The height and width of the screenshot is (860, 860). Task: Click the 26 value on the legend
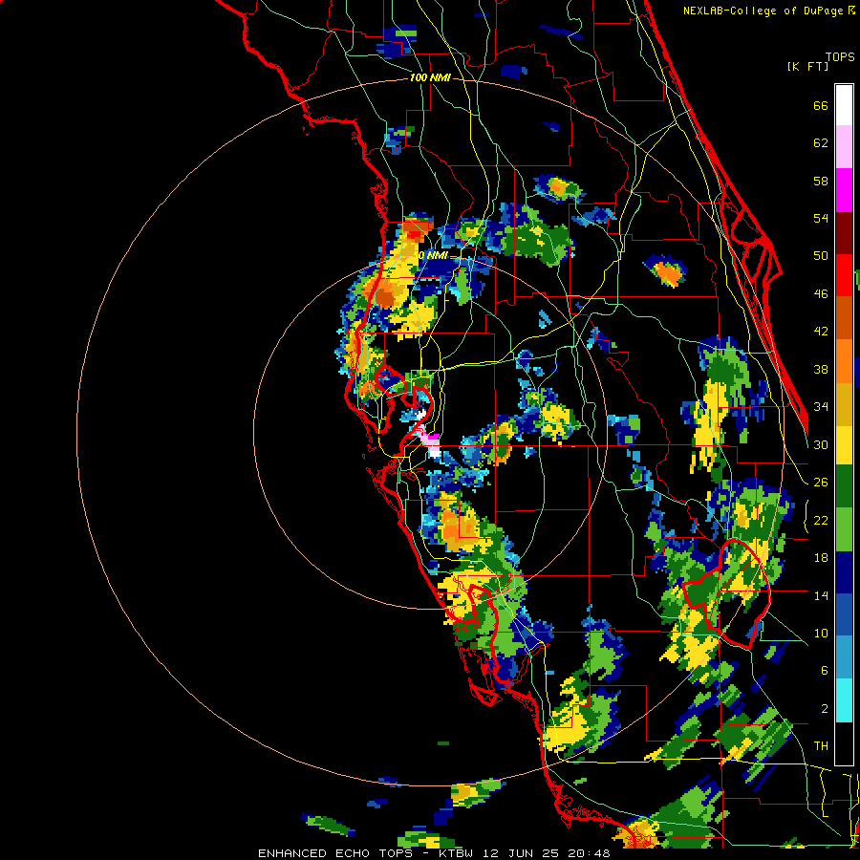[821, 483]
